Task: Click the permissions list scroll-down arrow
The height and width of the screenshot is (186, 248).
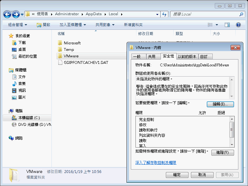Action: [232, 144]
